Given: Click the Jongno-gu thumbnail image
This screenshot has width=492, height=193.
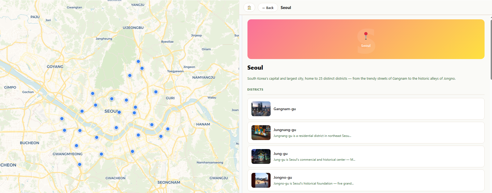Looking at the screenshot, I should click(261, 180).
